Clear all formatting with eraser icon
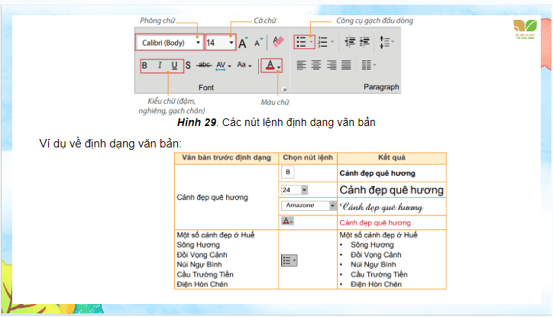Viewport: 553px width, 317px height. click(x=278, y=41)
